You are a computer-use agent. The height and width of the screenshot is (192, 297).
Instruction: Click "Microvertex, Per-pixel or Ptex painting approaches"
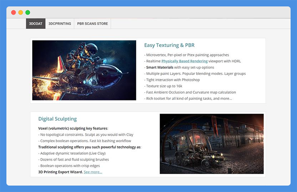pyautogui.click(x=187, y=55)
